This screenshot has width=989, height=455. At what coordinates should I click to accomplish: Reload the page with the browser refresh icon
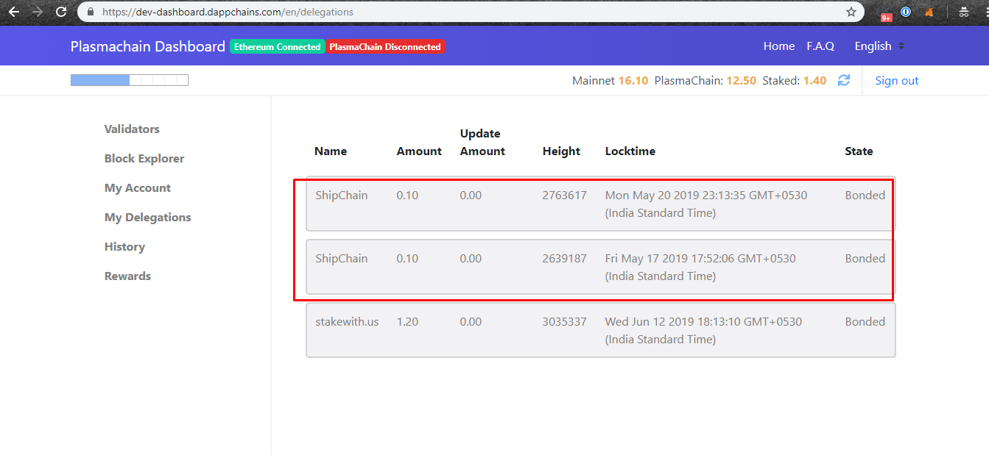[x=60, y=11]
